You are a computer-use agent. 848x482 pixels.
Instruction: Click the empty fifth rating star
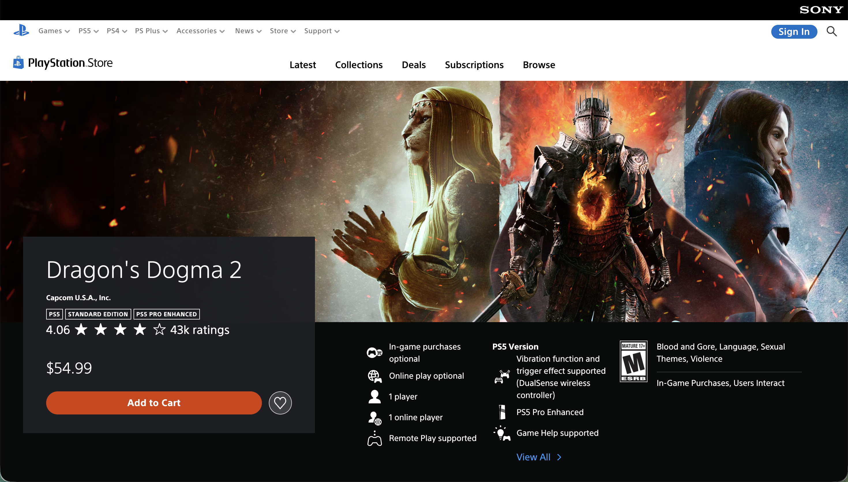[x=160, y=330]
